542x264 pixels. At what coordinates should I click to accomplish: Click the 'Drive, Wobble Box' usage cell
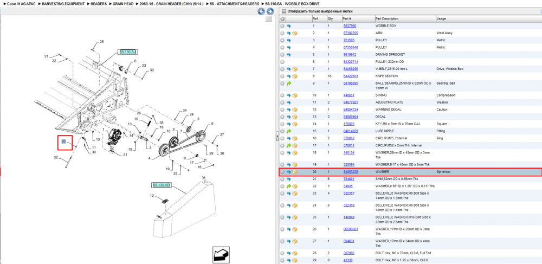pos(450,69)
